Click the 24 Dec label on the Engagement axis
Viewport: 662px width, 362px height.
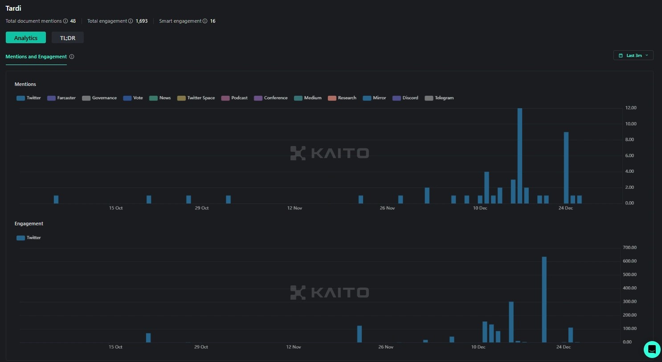click(x=564, y=347)
